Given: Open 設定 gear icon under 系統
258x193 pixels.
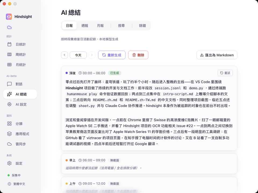Looking at the screenshot, I should tap(9, 163).
